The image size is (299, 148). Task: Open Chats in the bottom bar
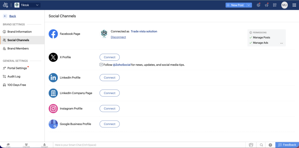(x=8, y=145)
